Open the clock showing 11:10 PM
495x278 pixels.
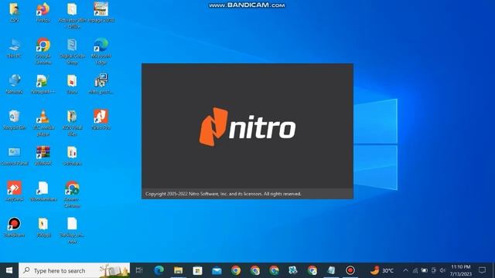461,270
